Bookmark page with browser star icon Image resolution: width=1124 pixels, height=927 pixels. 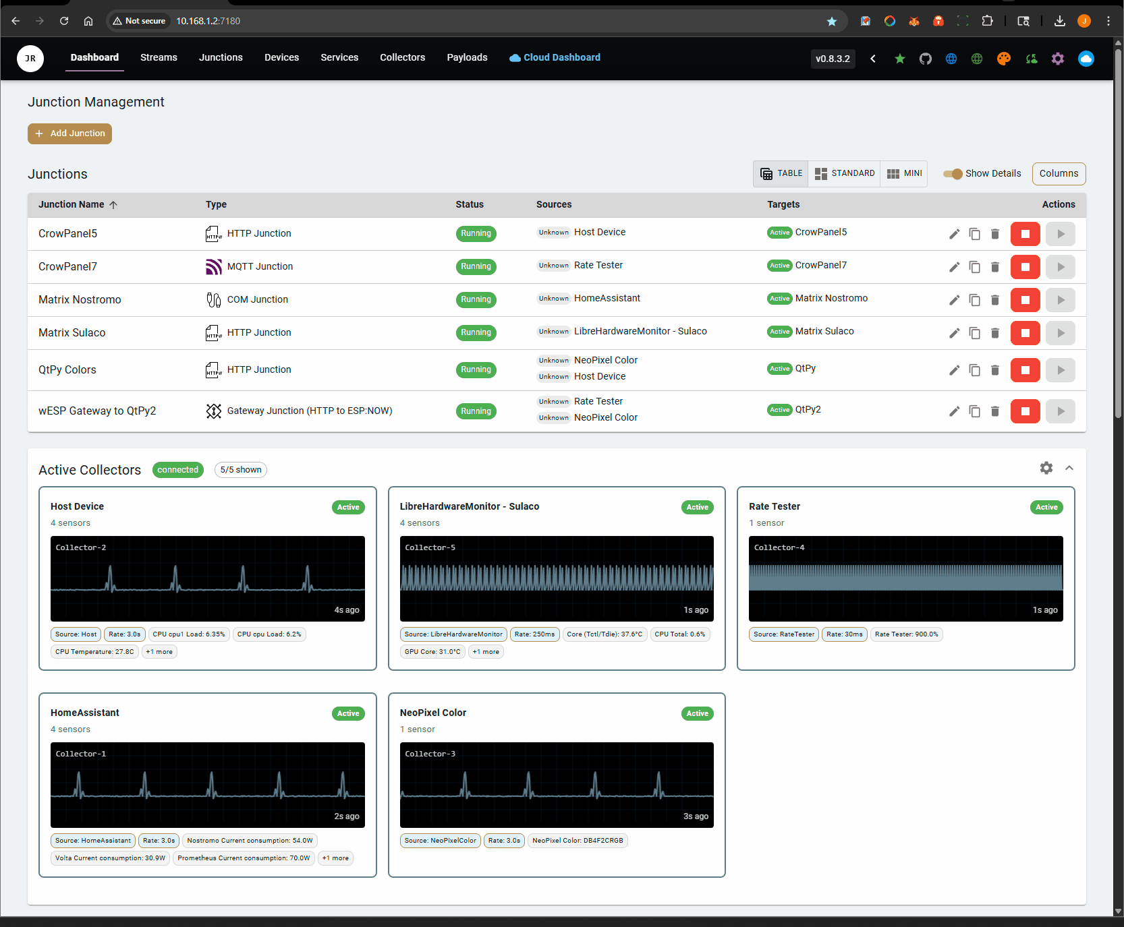point(832,21)
